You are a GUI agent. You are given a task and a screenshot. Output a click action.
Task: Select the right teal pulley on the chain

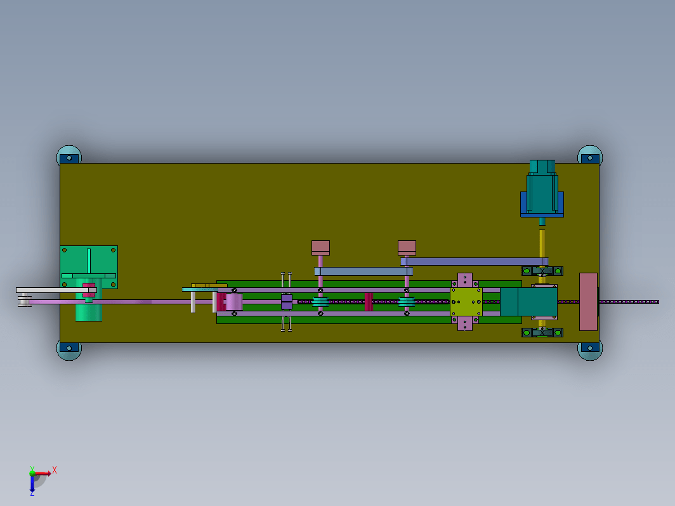[407, 302]
